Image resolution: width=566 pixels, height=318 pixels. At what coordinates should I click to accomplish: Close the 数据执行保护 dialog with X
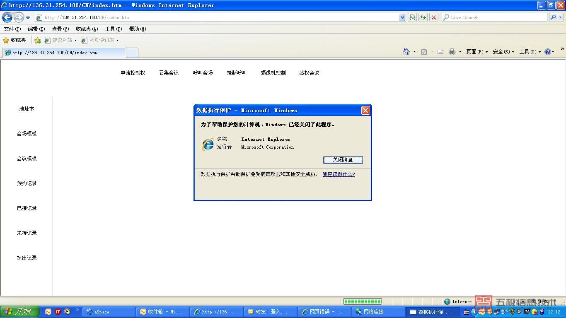[365, 110]
